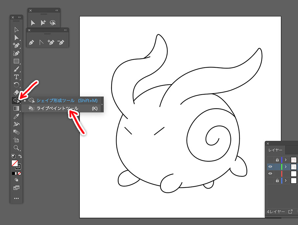This screenshot has height=225, width=298.
Task: Select the Delete Anchor Point tool in floating panel
Action: tap(61, 42)
